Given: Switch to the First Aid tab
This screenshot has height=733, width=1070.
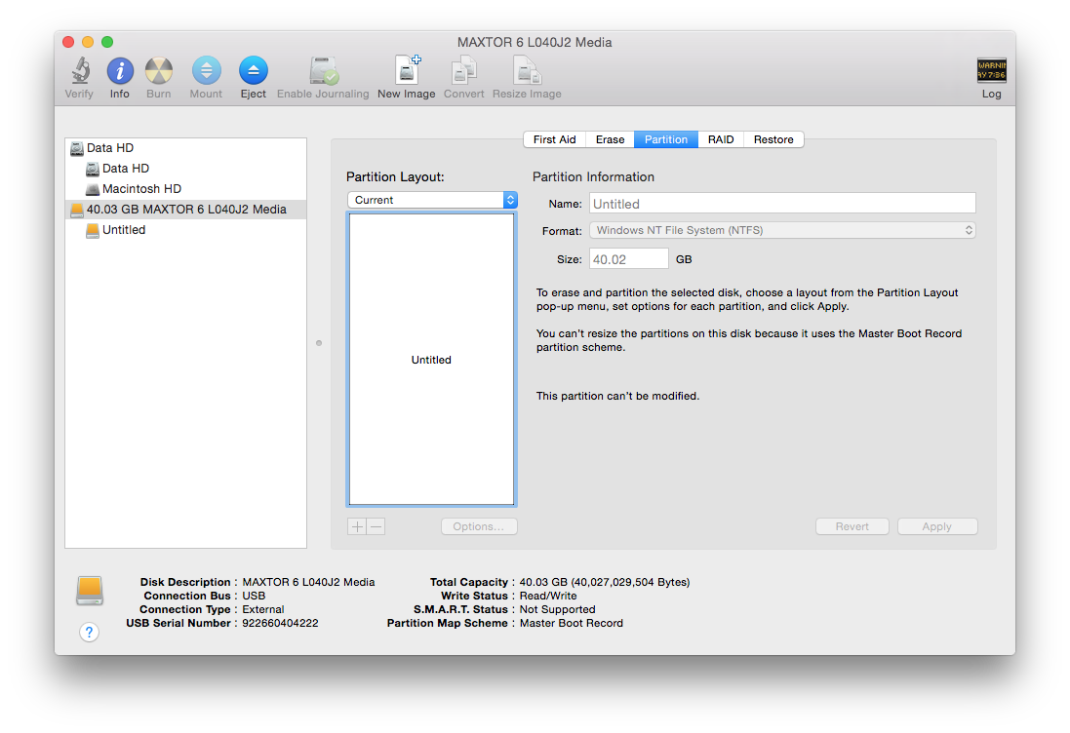Looking at the screenshot, I should 554,139.
